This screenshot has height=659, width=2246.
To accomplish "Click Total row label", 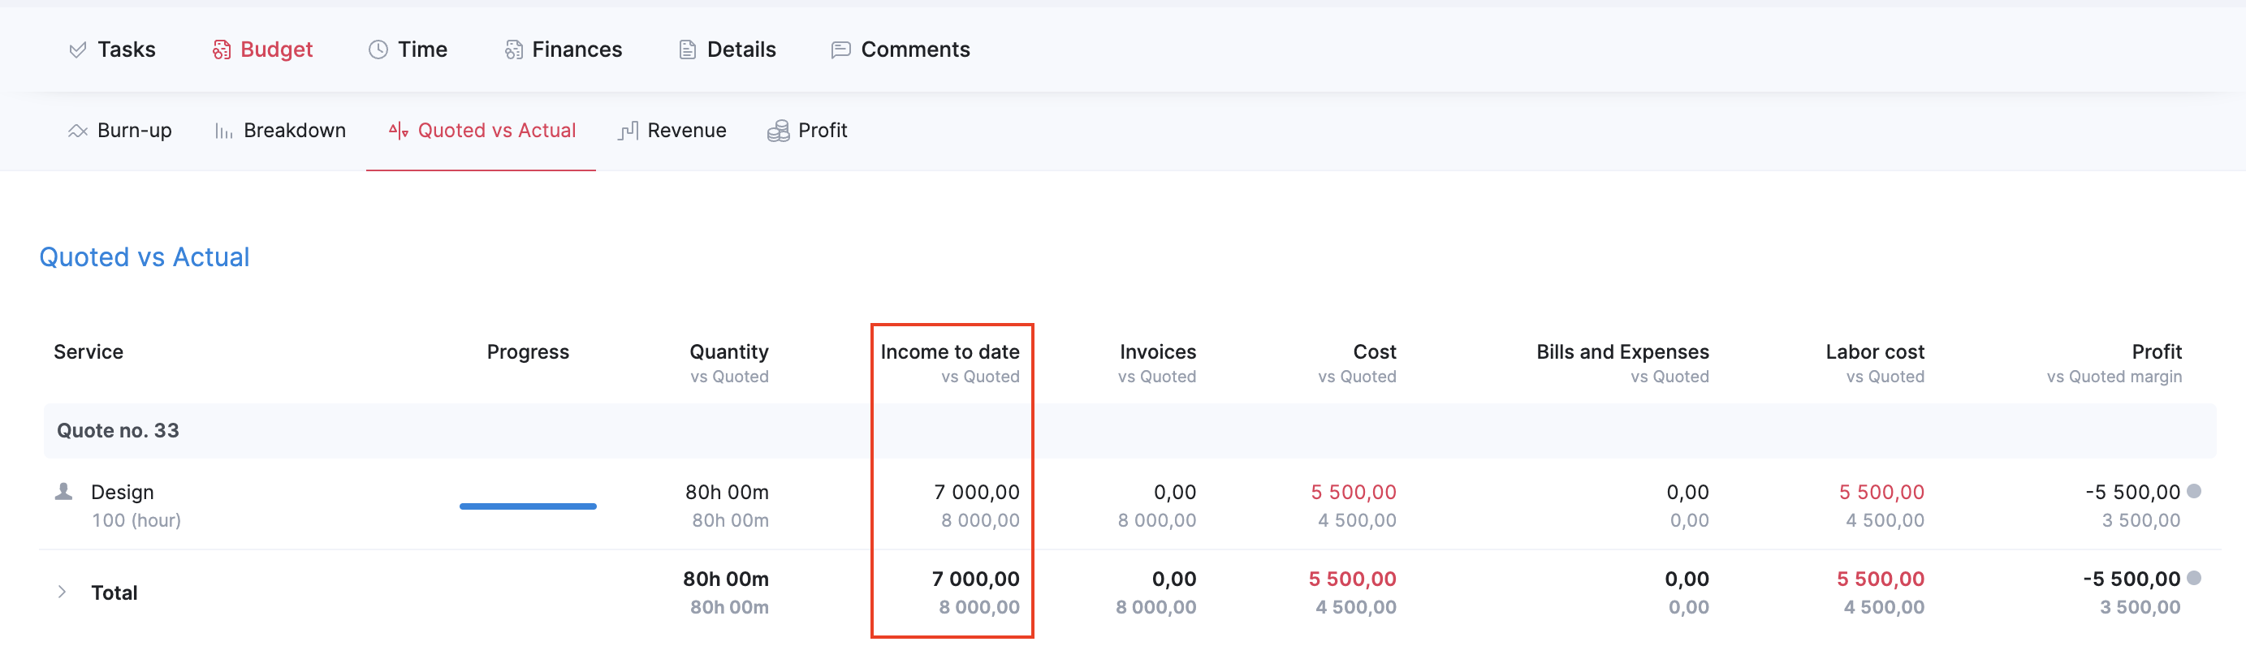I will (114, 592).
